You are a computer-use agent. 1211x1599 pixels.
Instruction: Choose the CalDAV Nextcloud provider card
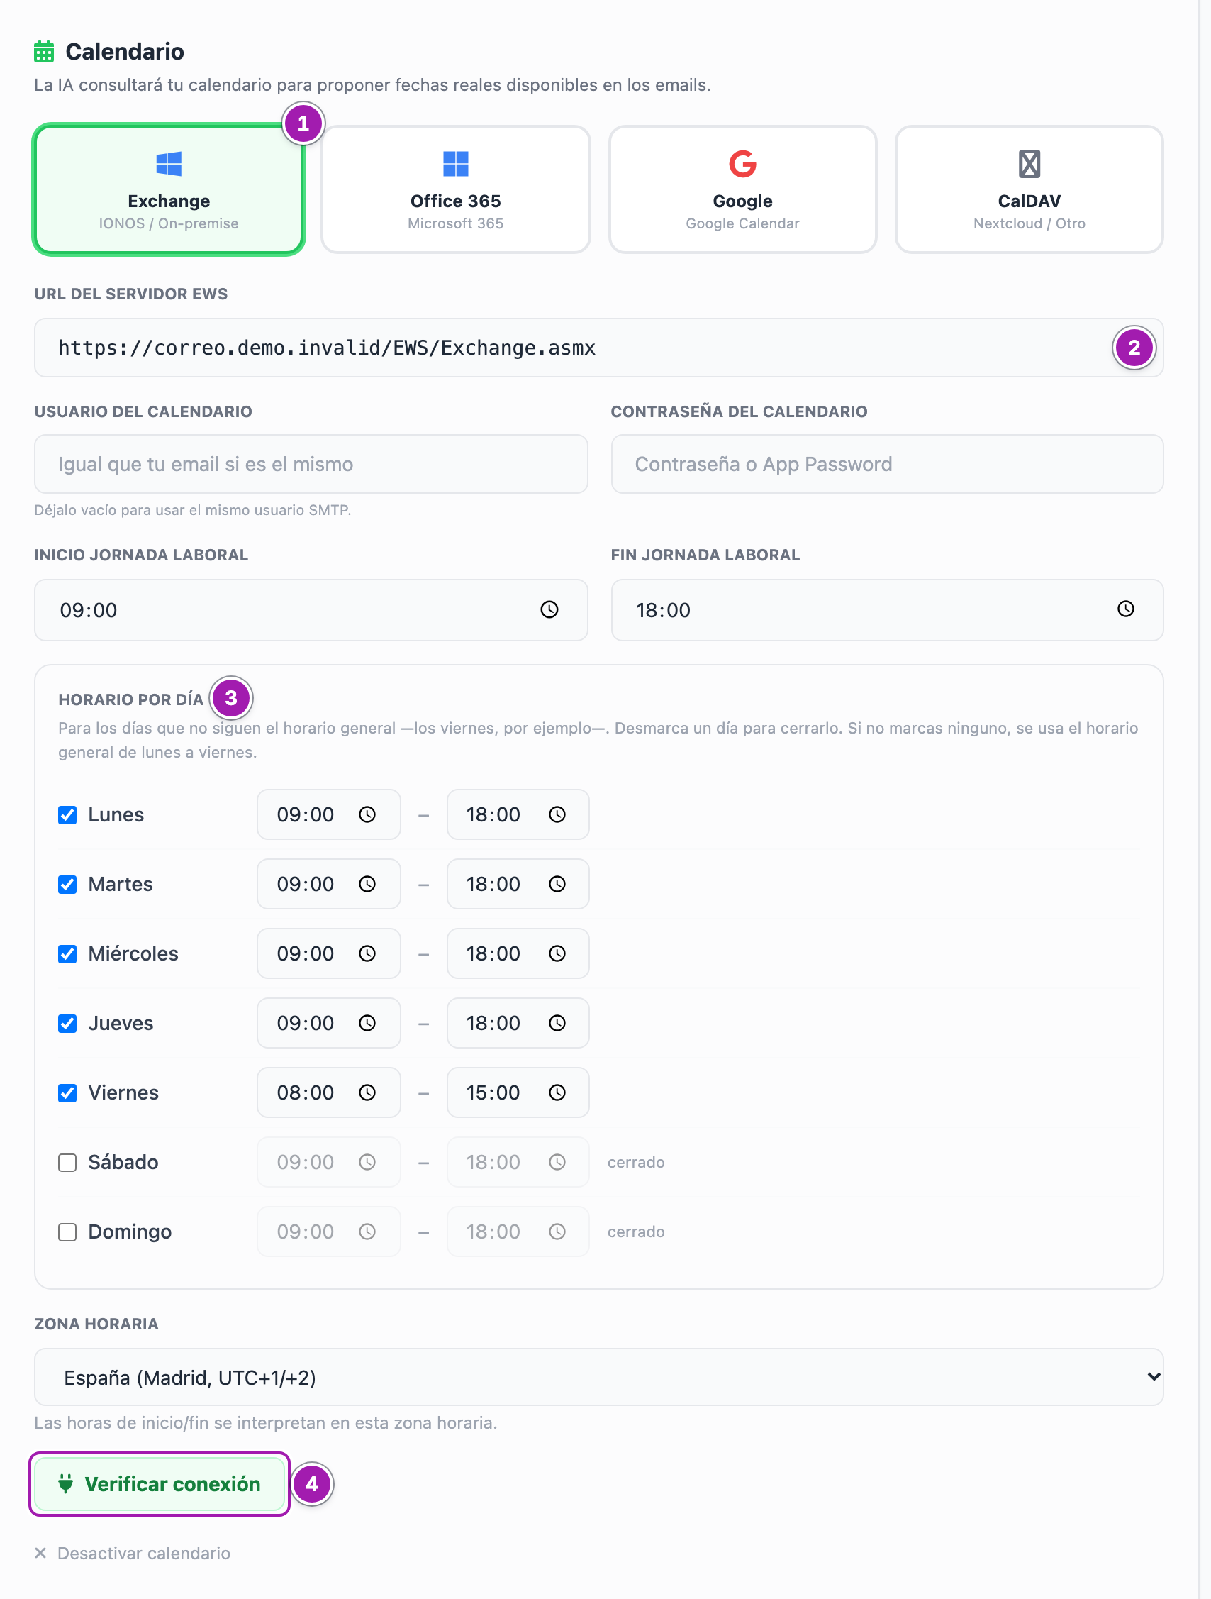pos(1029,189)
